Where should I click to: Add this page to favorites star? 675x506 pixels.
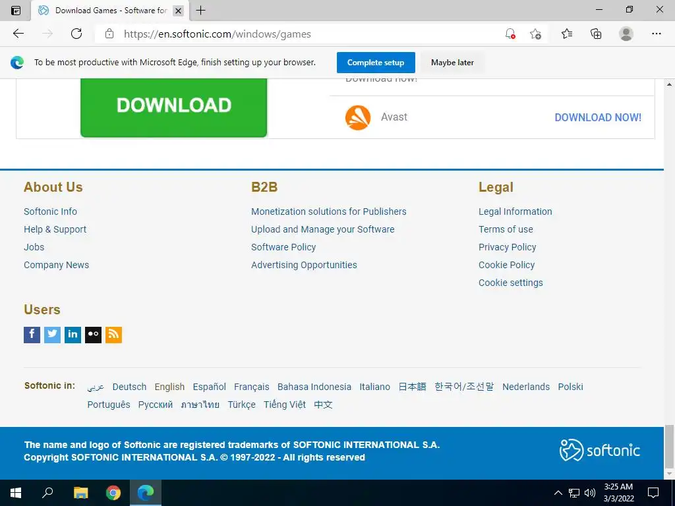535,34
